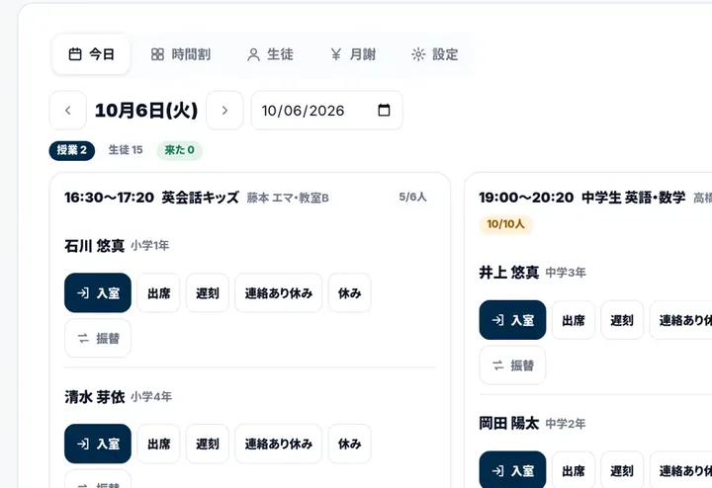Click the 19:00〜20:20 中学生 英語・数学 title
This screenshot has height=488, width=712.
(582, 198)
